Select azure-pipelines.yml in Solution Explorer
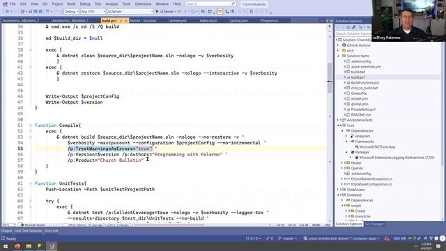446x251 pixels. [x=366, y=67]
